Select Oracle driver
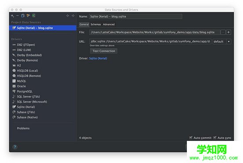 [x=21, y=86]
